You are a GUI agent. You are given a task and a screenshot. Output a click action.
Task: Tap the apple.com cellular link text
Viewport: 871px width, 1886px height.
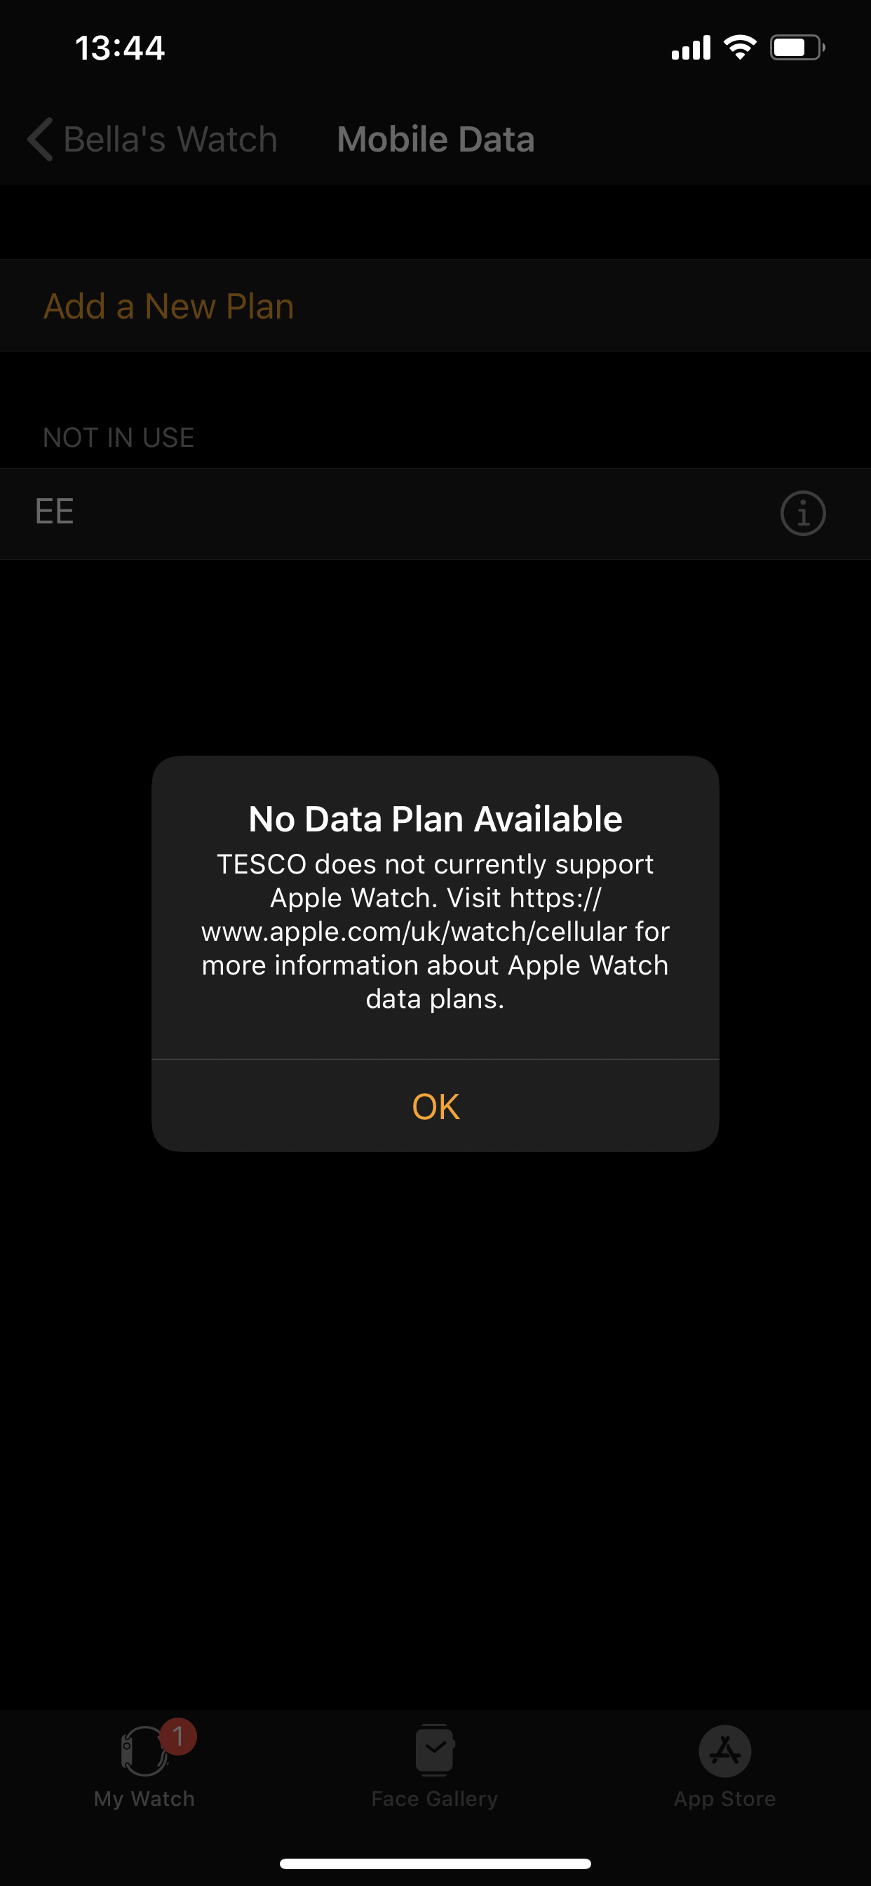click(x=436, y=915)
